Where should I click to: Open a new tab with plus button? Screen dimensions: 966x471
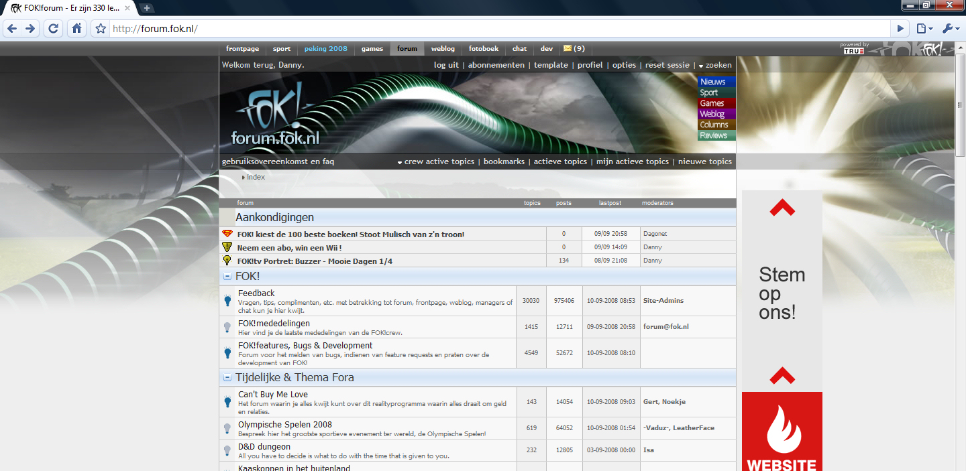[147, 8]
